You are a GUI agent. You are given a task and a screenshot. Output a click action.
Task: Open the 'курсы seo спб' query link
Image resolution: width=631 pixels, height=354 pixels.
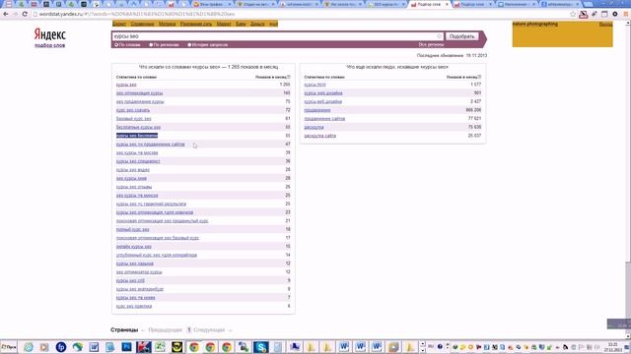[x=130, y=280]
